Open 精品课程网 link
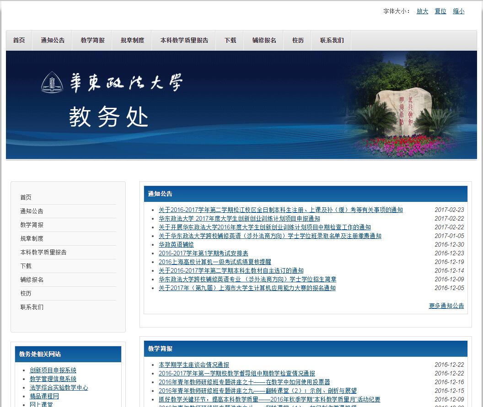The width and height of the screenshot is (483, 407). [x=44, y=396]
